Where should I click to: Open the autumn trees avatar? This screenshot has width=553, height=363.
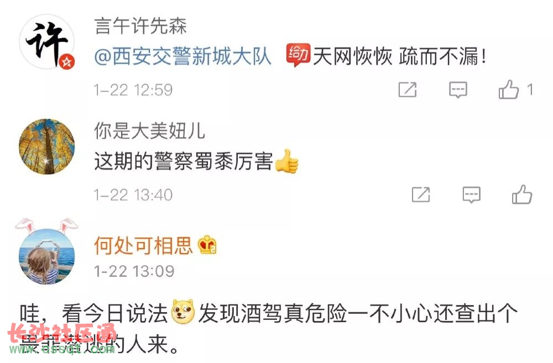(46, 146)
